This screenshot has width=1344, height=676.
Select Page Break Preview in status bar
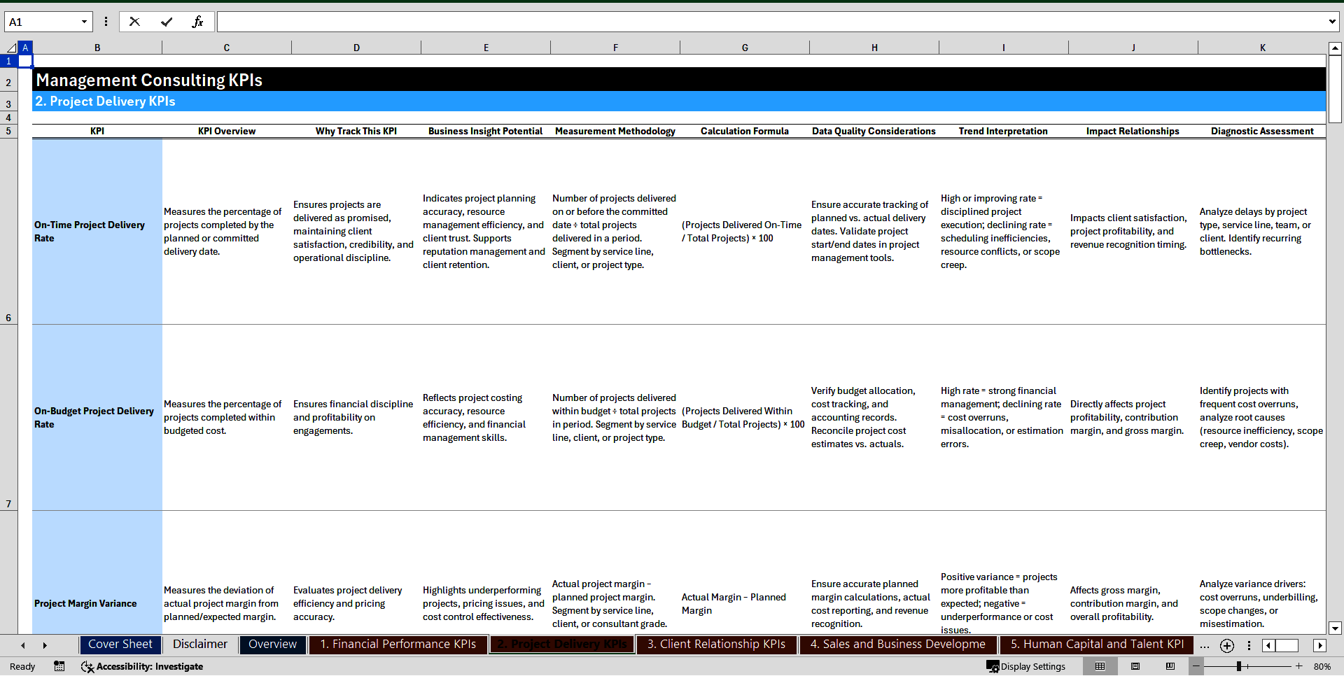(1170, 666)
